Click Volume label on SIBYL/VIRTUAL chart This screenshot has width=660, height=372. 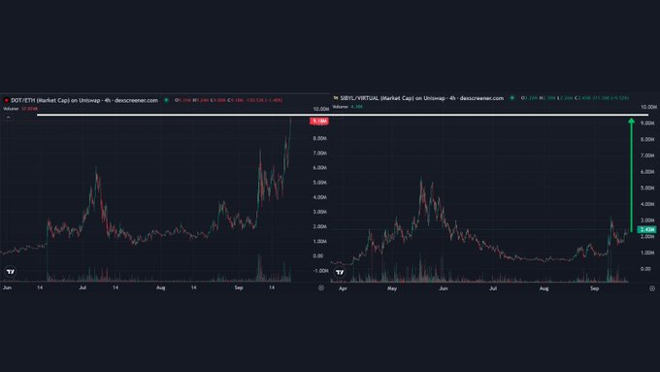[341, 107]
